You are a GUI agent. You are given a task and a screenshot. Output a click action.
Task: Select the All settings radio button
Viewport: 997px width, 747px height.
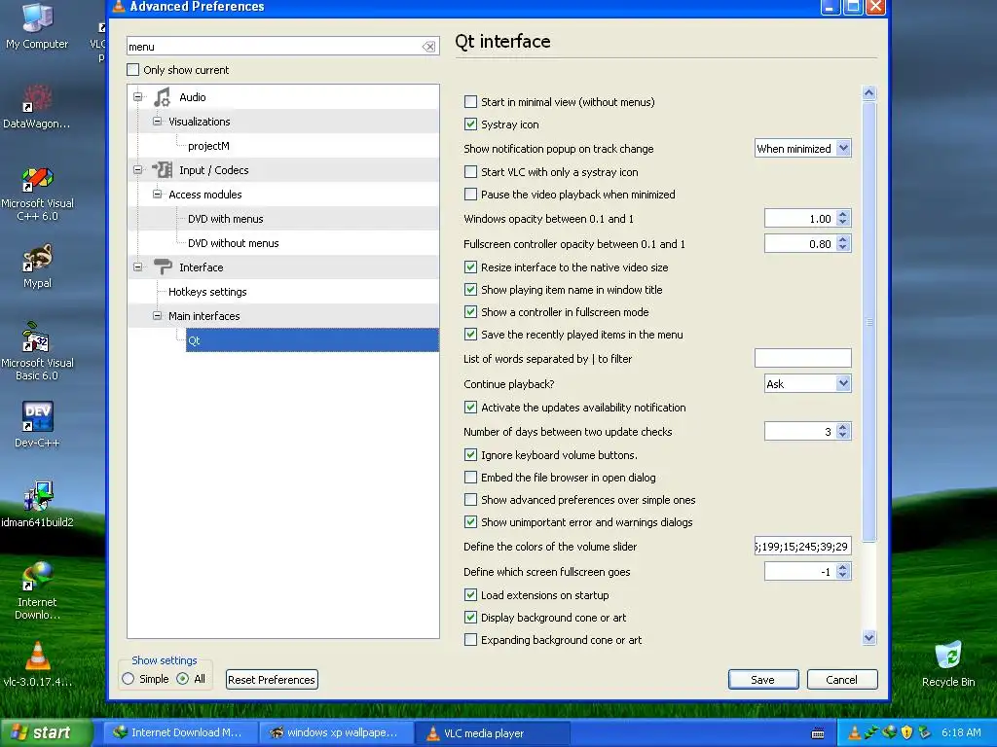tap(182, 679)
